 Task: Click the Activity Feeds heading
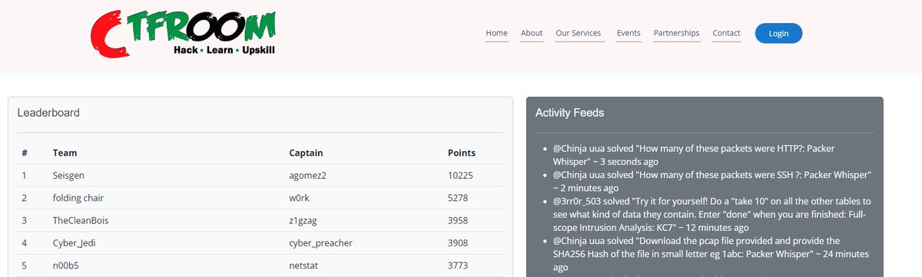click(569, 113)
